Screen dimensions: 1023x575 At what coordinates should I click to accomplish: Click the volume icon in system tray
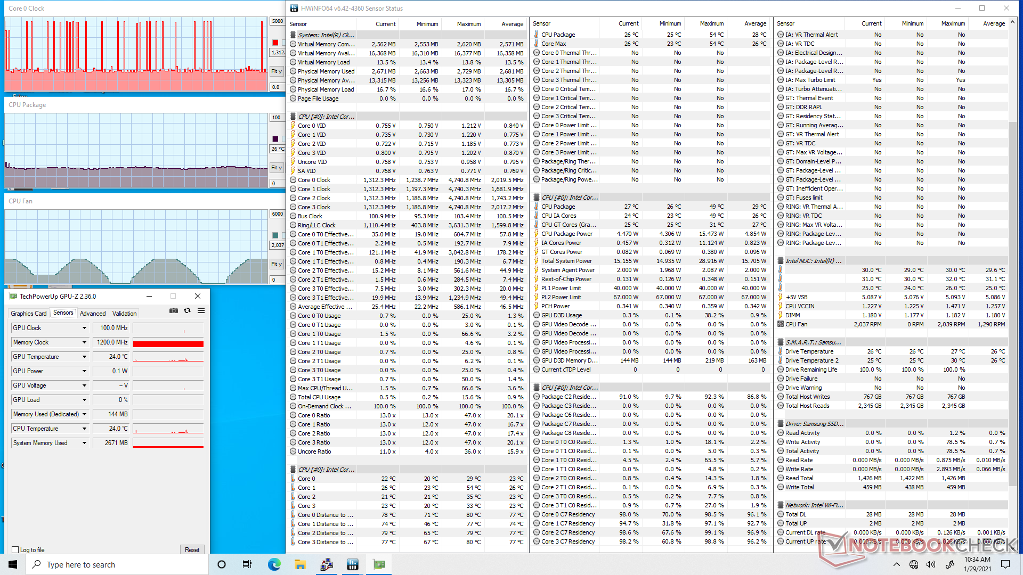[x=930, y=564]
